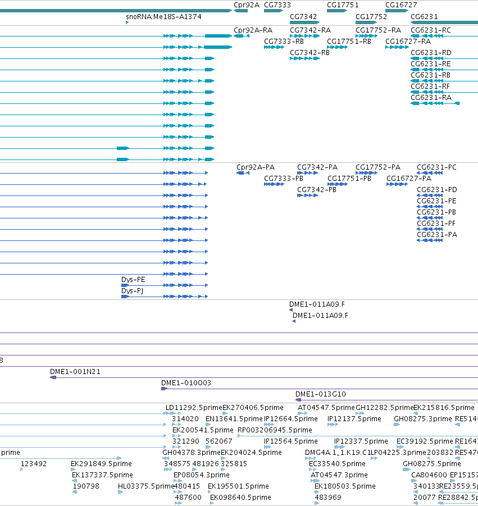The width and height of the screenshot is (478, 506).
Task: Select the CG7342-RB transcript label
Action: (309, 53)
